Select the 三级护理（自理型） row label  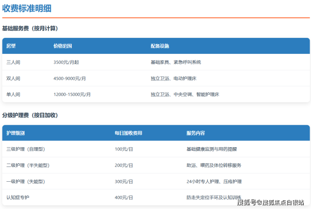click(x=26, y=149)
